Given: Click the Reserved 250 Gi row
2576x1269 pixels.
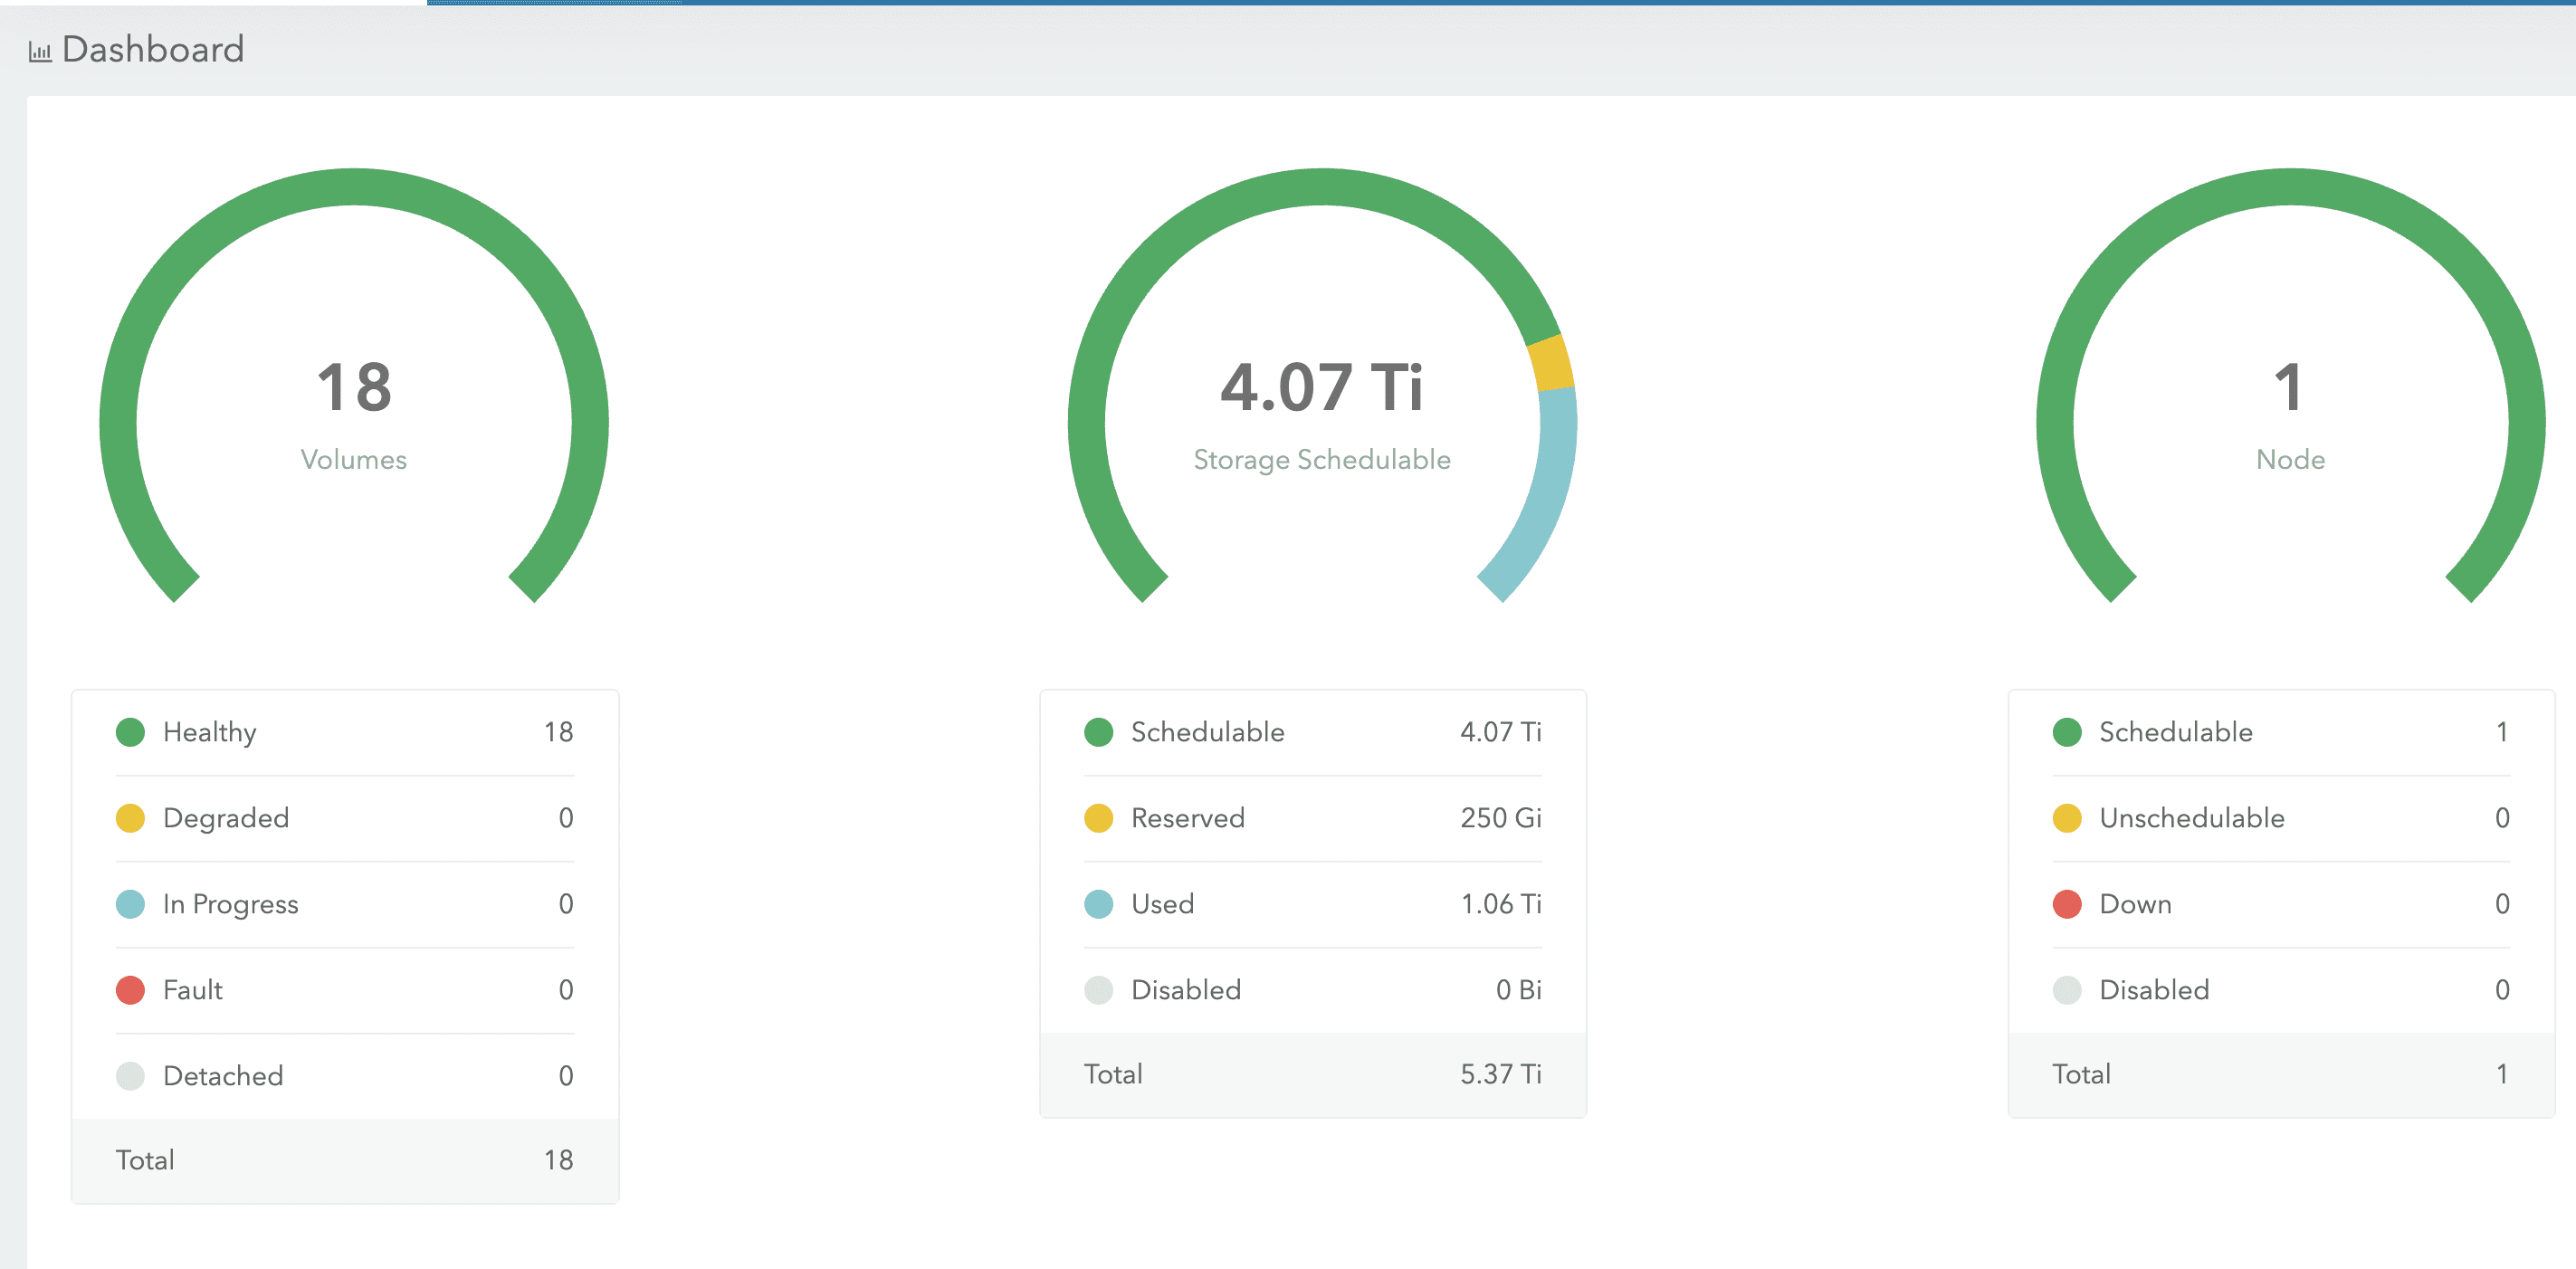Looking at the screenshot, I should (x=1312, y=818).
